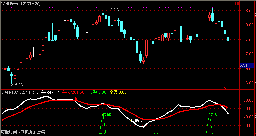Screen dimensions: 256x136
Task: Click the 5.96 low price arrow label
Action: (18, 85)
